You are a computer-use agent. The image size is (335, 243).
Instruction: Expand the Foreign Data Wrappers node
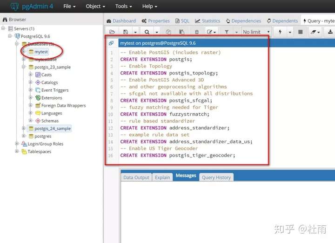coord(31,105)
